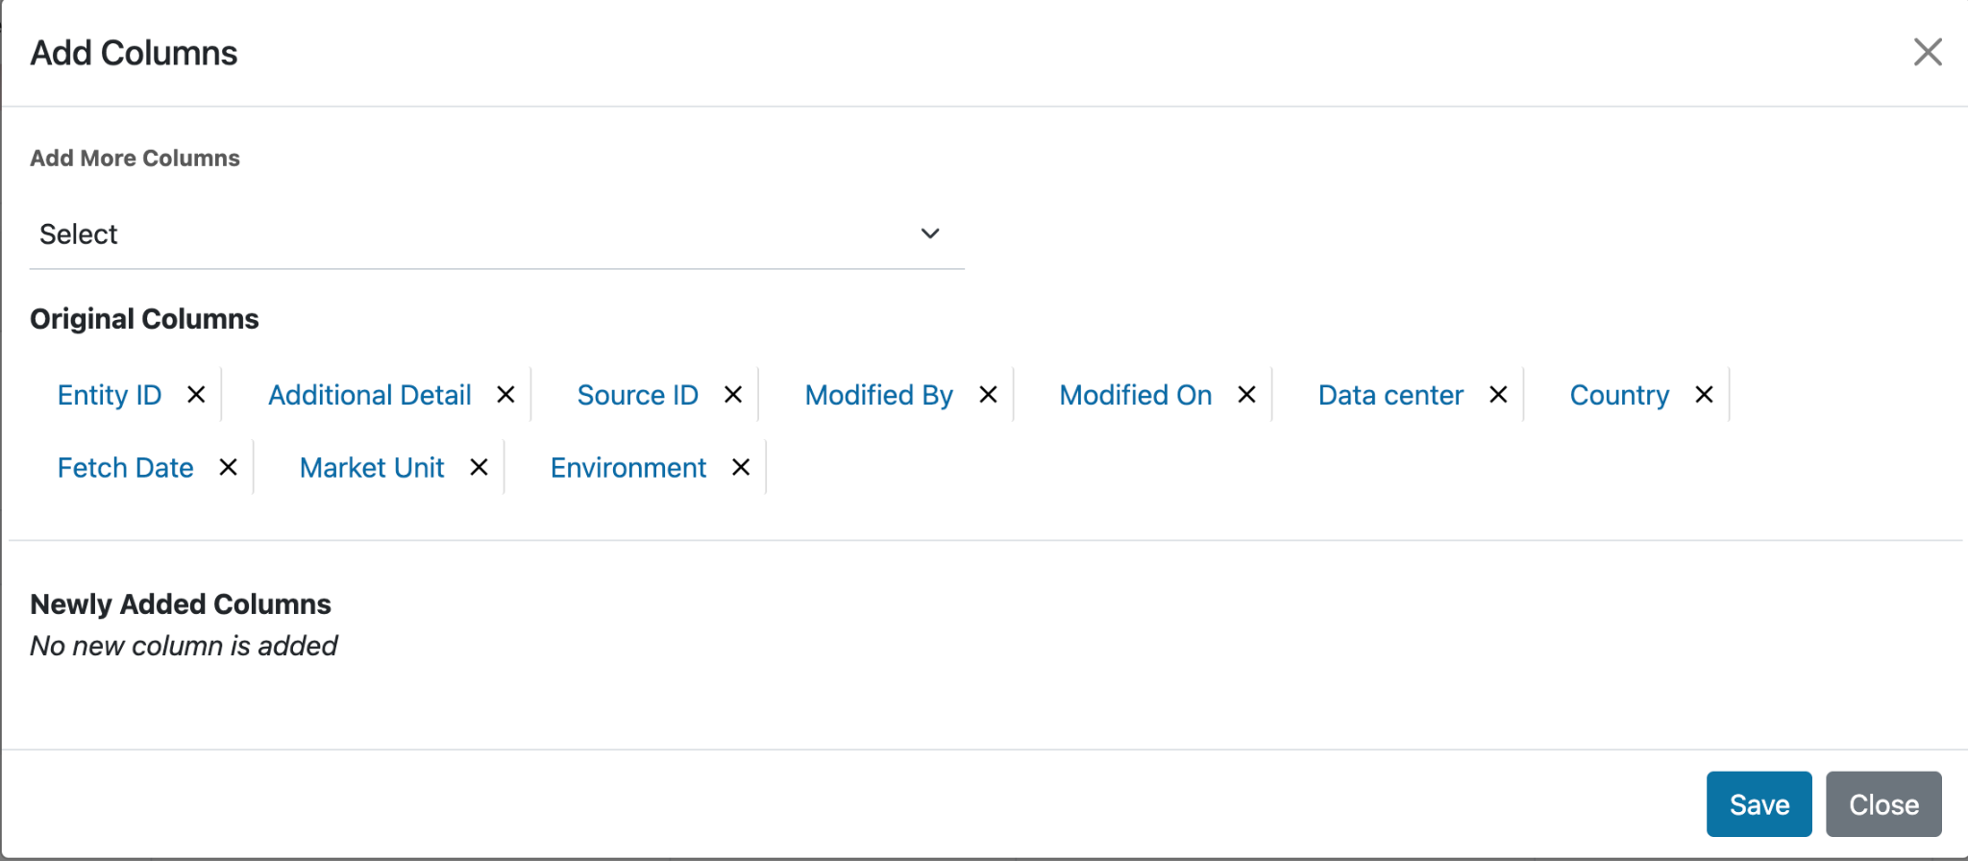Click the Country column label
The image size is (1968, 861).
point(1619,395)
